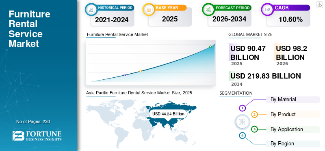Screen dimensions: 325x151
Task: Click the central segmentation target icon
Action: click(242, 122)
